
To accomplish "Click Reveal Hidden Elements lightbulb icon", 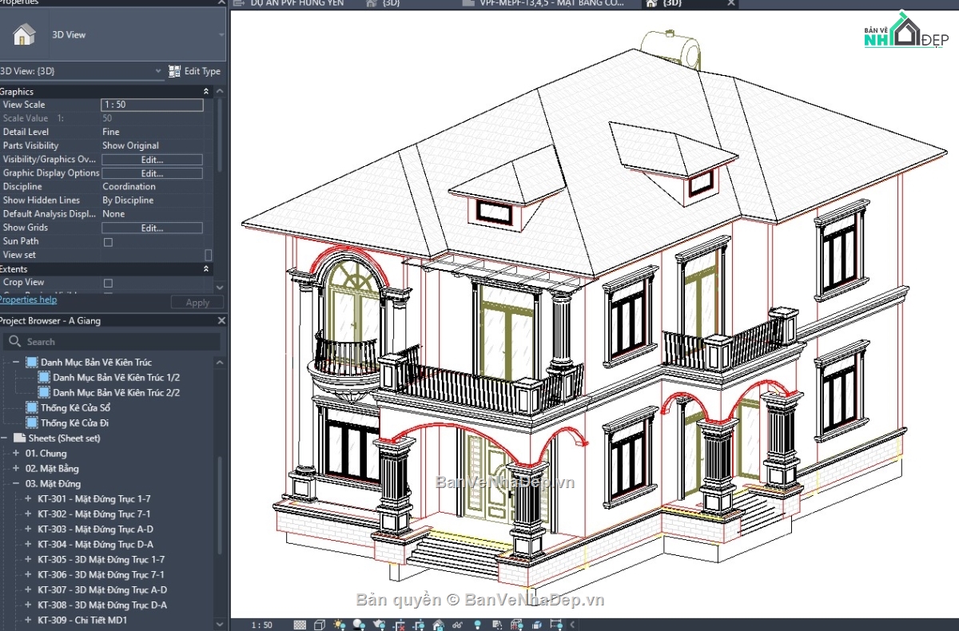I will (x=477, y=625).
